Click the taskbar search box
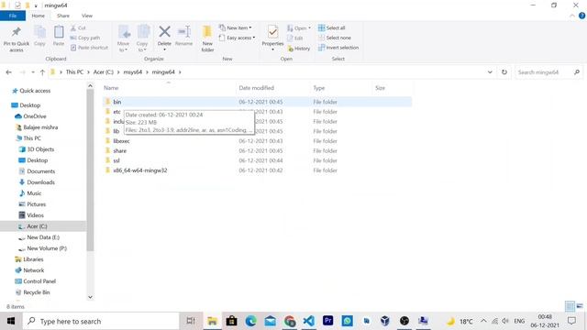Viewport: 587px width, 330px height. pos(101,321)
